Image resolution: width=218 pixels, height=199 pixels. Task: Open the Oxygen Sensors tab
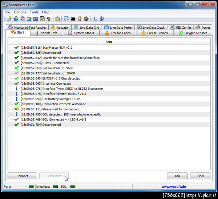click(x=193, y=33)
